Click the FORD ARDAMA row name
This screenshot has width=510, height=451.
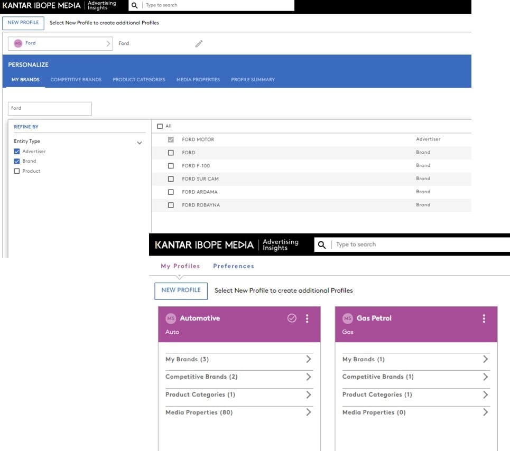pyautogui.click(x=200, y=192)
